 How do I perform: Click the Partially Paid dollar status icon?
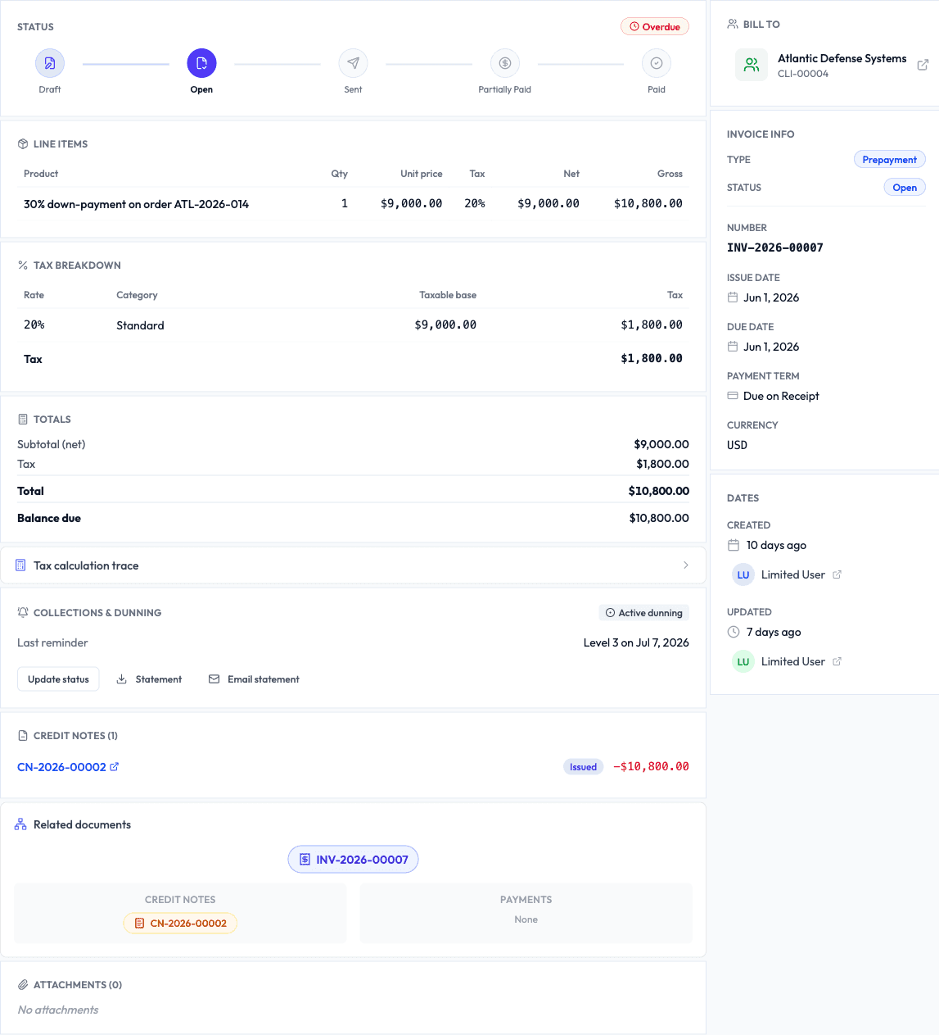click(x=505, y=63)
